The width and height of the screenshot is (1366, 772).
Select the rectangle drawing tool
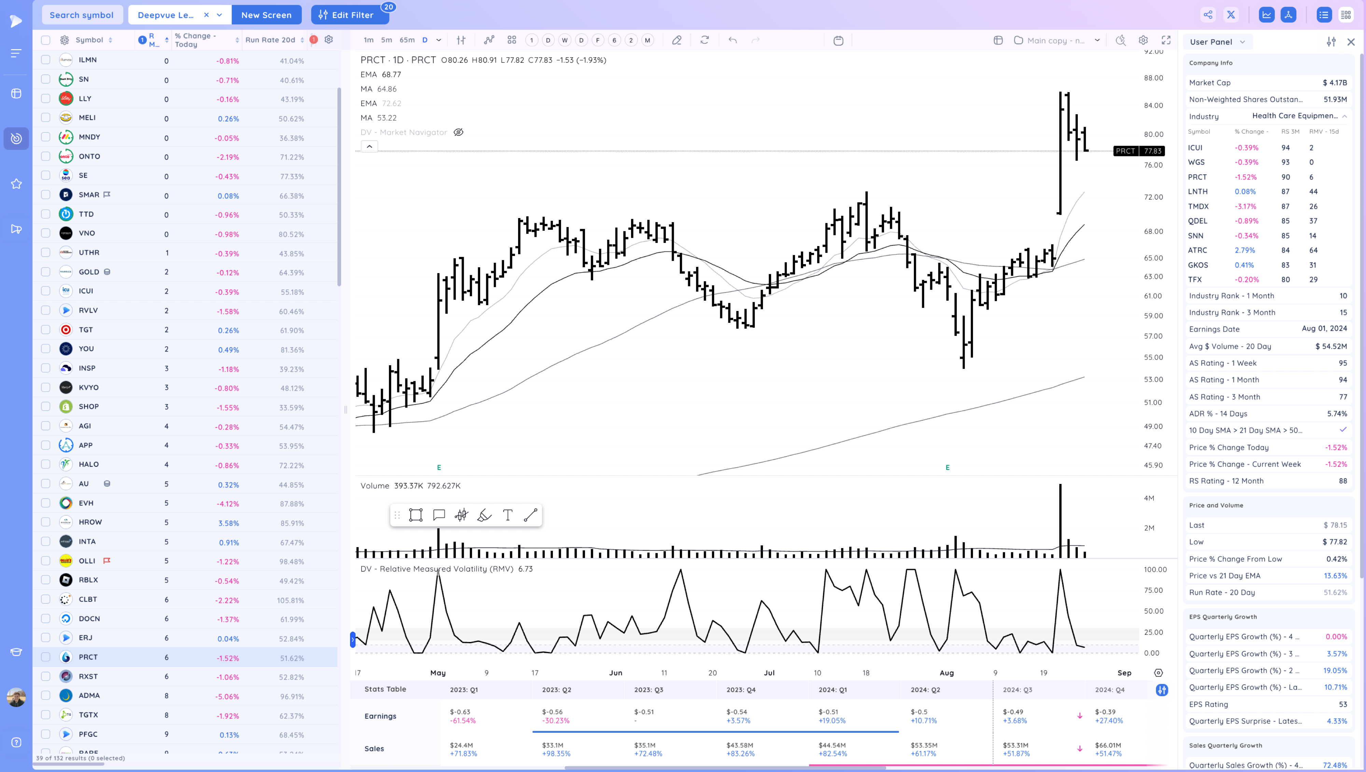(x=415, y=515)
